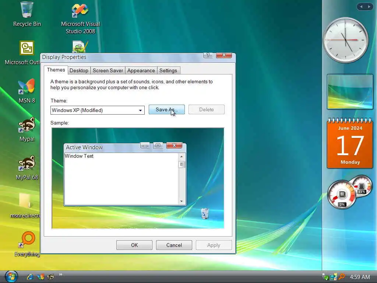Click the network monitor tray icon
This screenshot has height=283, width=377.
point(333,277)
